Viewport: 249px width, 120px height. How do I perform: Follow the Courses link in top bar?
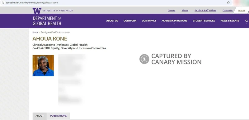[x=171, y=11]
